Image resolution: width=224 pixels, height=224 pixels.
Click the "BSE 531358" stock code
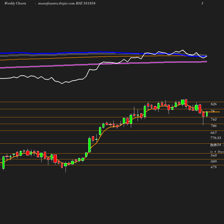click(86, 3)
